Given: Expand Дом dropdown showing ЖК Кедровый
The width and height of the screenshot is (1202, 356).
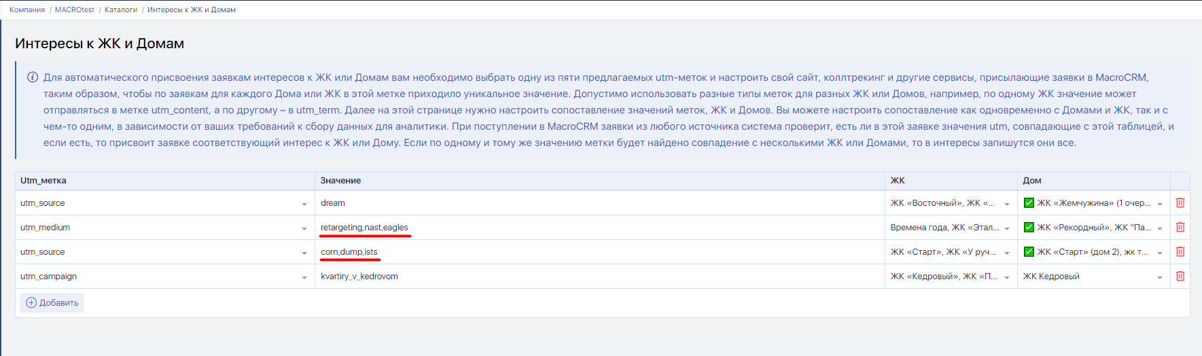Looking at the screenshot, I should click(1159, 277).
